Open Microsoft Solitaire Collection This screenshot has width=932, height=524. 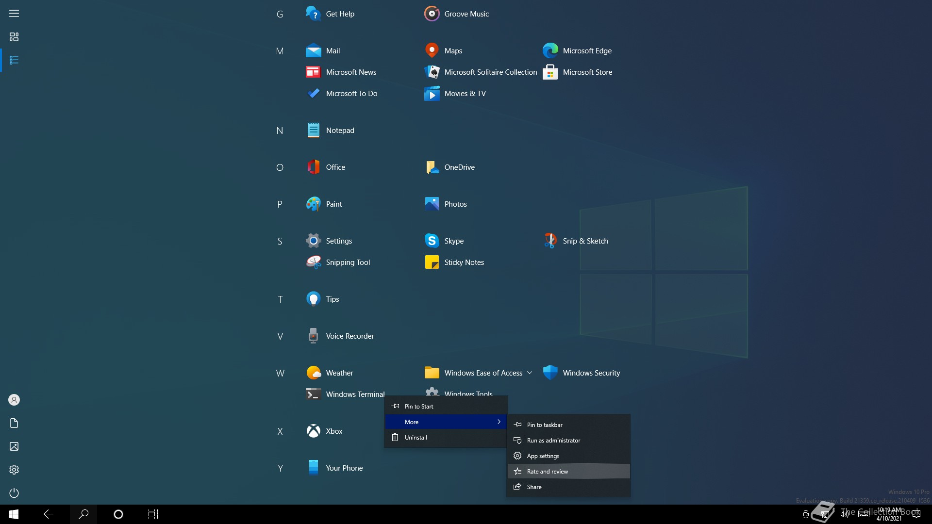coord(481,72)
